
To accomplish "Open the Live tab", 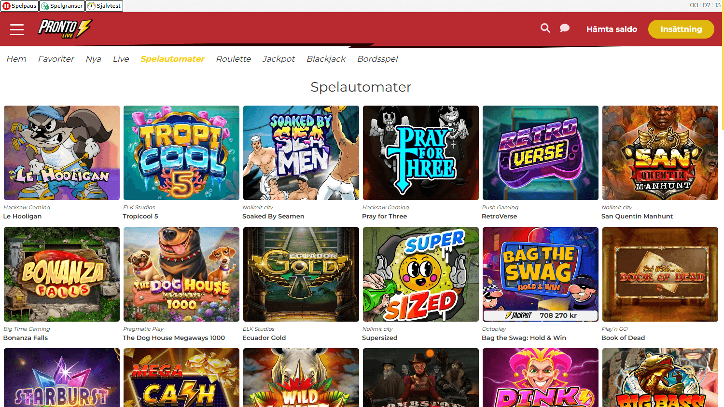I will pos(121,59).
